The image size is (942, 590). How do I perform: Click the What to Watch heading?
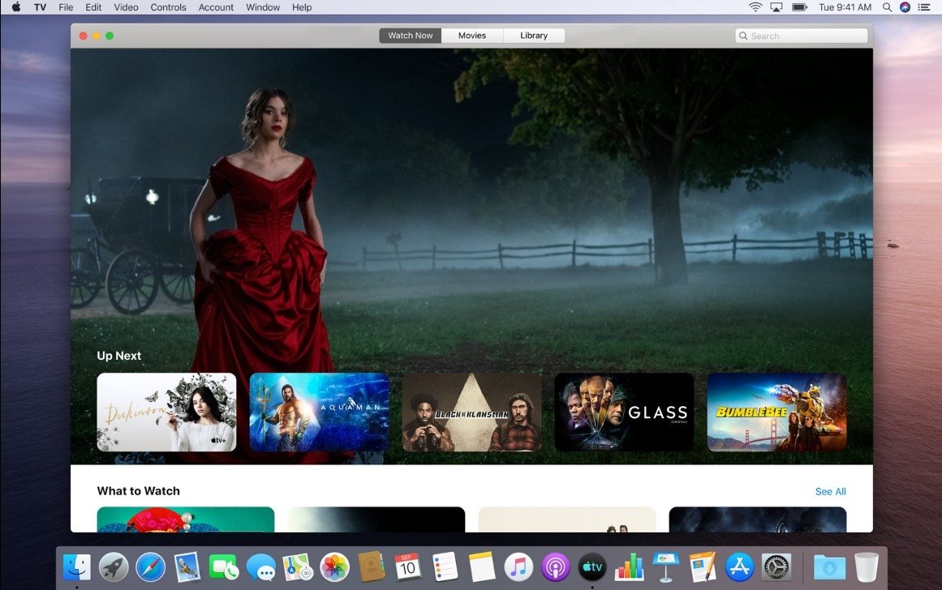click(x=138, y=491)
